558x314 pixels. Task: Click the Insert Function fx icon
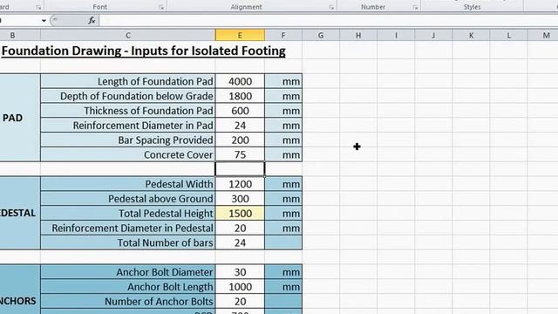pyautogui.click(x=92, y=20)
